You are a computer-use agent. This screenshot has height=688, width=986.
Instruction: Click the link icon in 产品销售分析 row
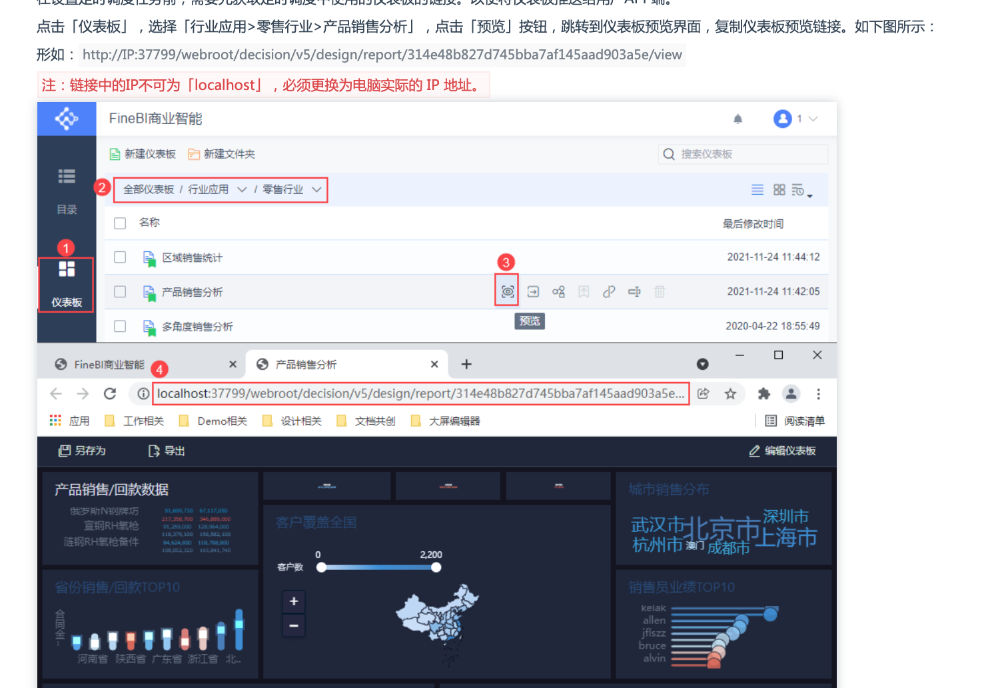tap(609, 291)
